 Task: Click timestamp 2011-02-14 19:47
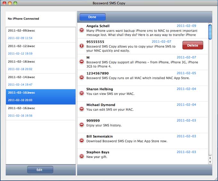20,85
